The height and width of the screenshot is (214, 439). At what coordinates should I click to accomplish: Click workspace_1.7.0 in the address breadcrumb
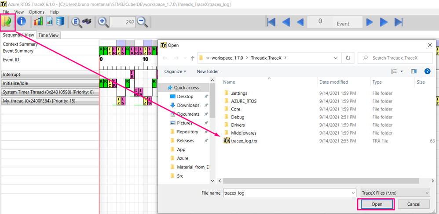[227, 58]
